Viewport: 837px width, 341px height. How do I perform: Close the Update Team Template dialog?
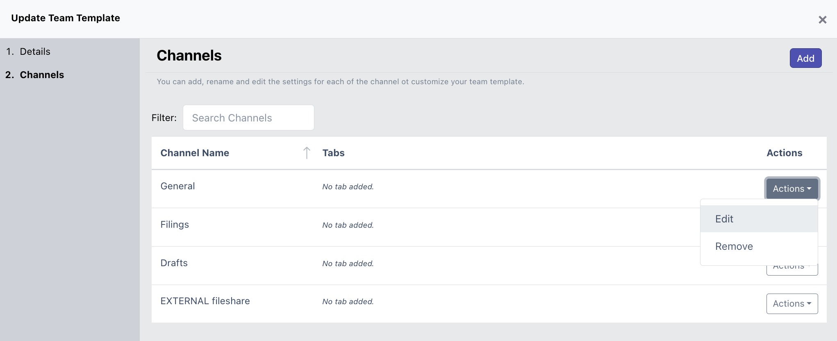click(822, 20)
